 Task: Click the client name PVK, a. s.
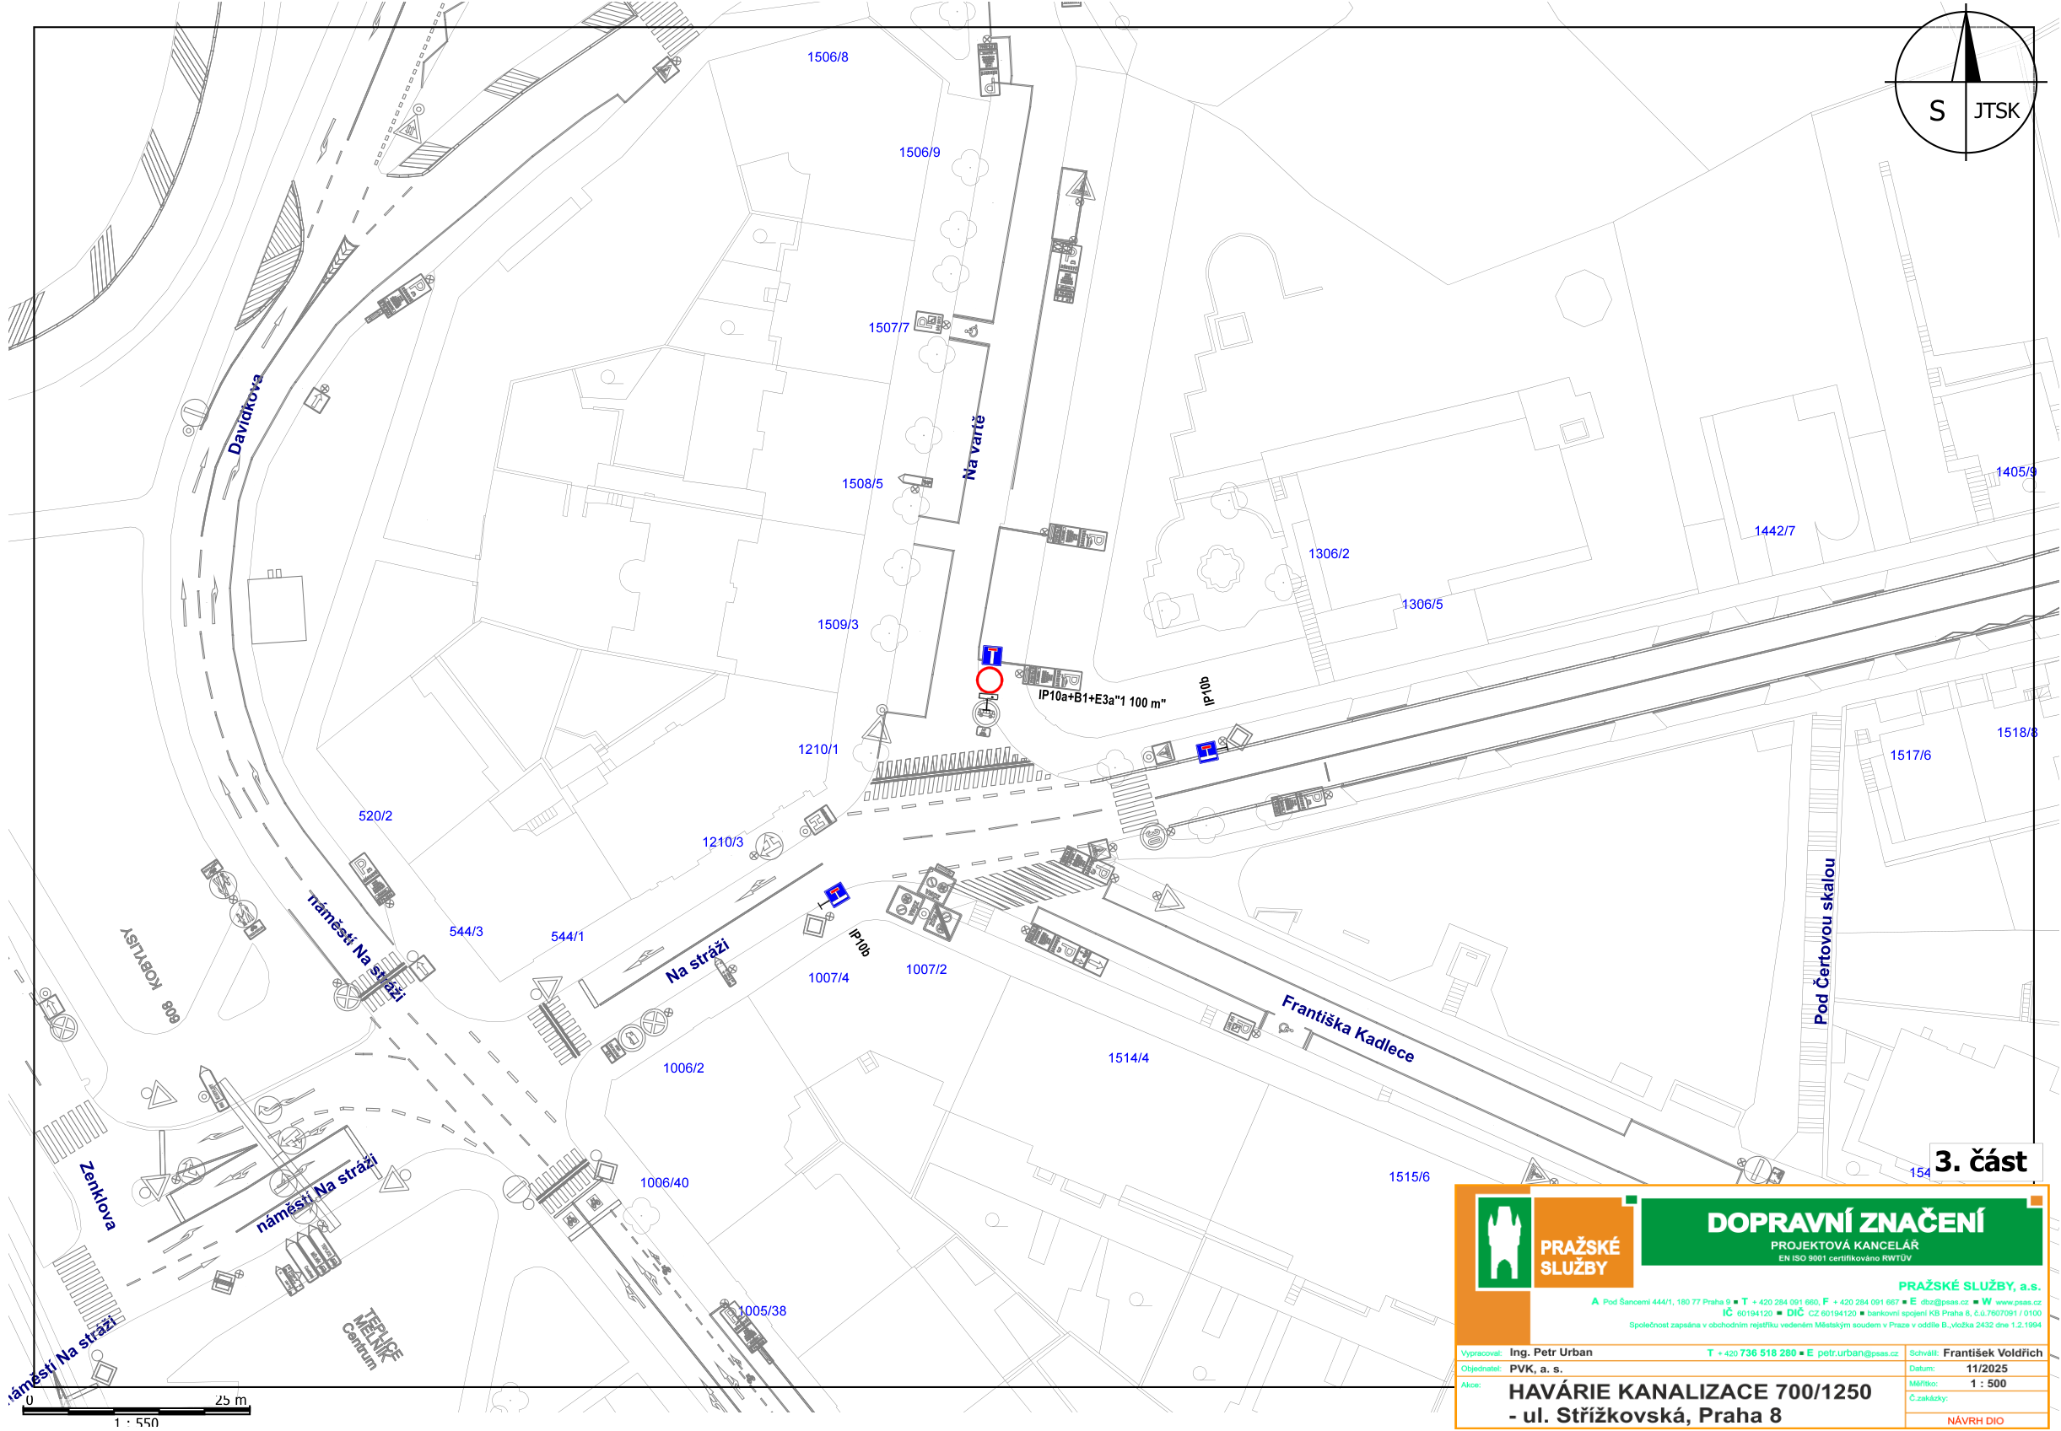[1536, 1369]
